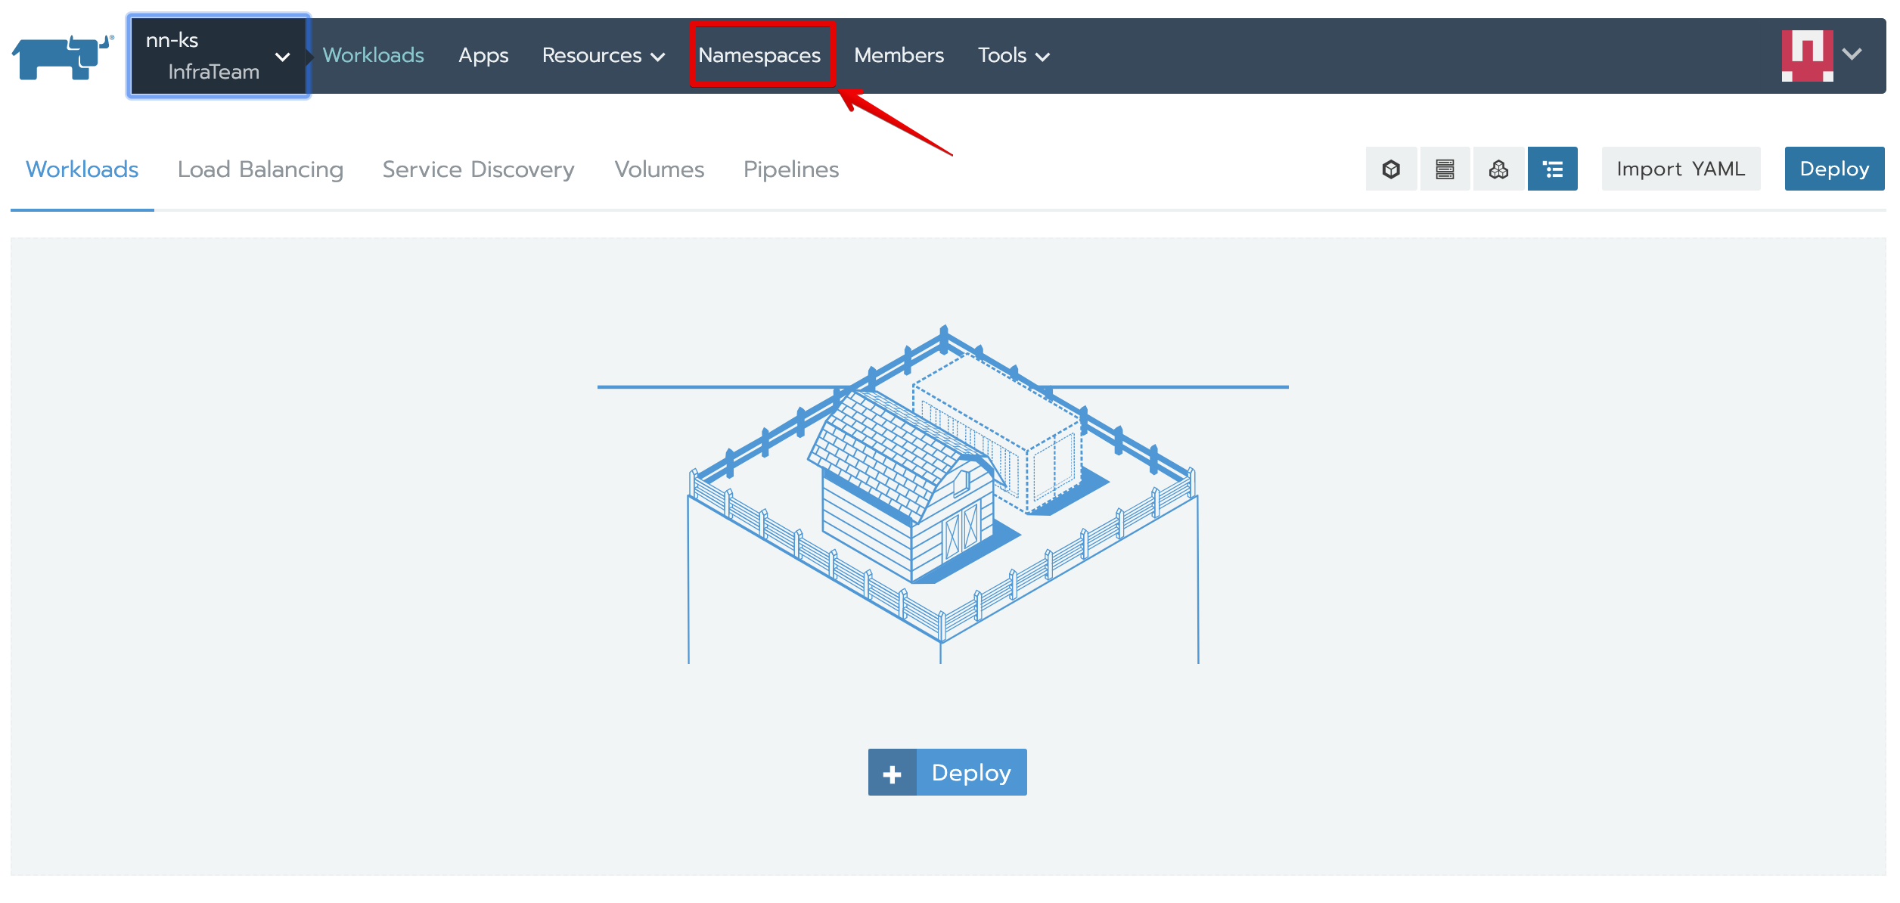Switch to the Pipelines tab

(x=791, y=169)
